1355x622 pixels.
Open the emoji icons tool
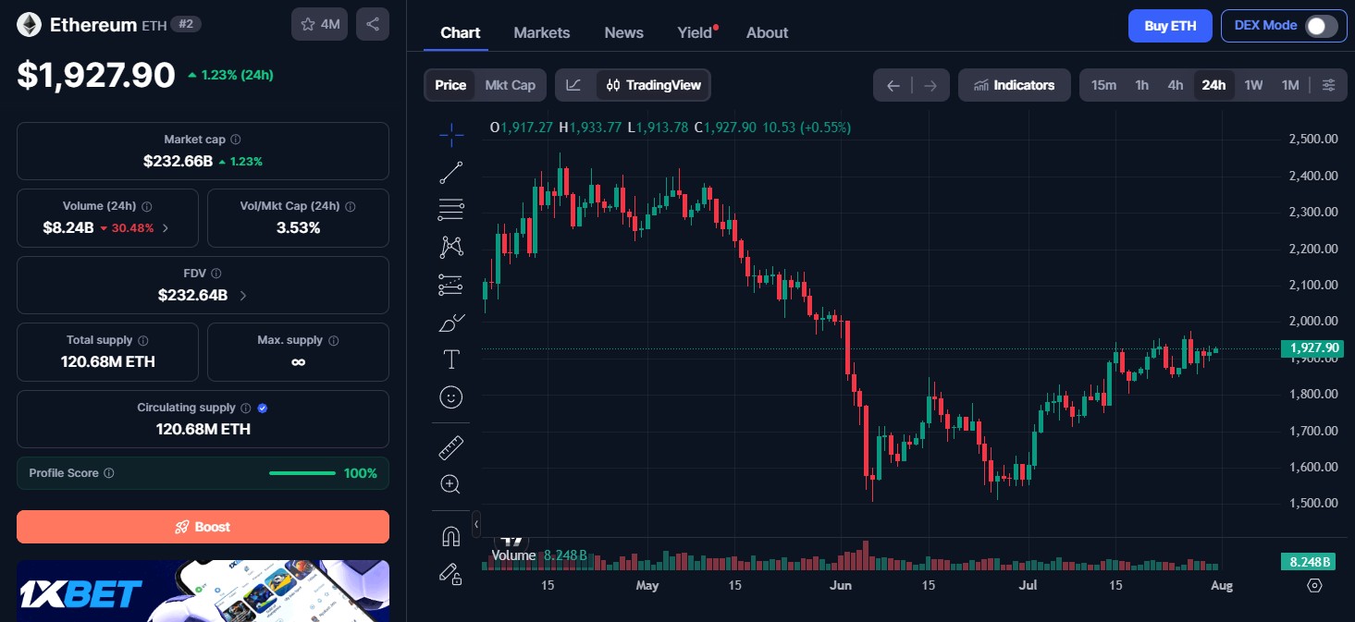[451, 397]
